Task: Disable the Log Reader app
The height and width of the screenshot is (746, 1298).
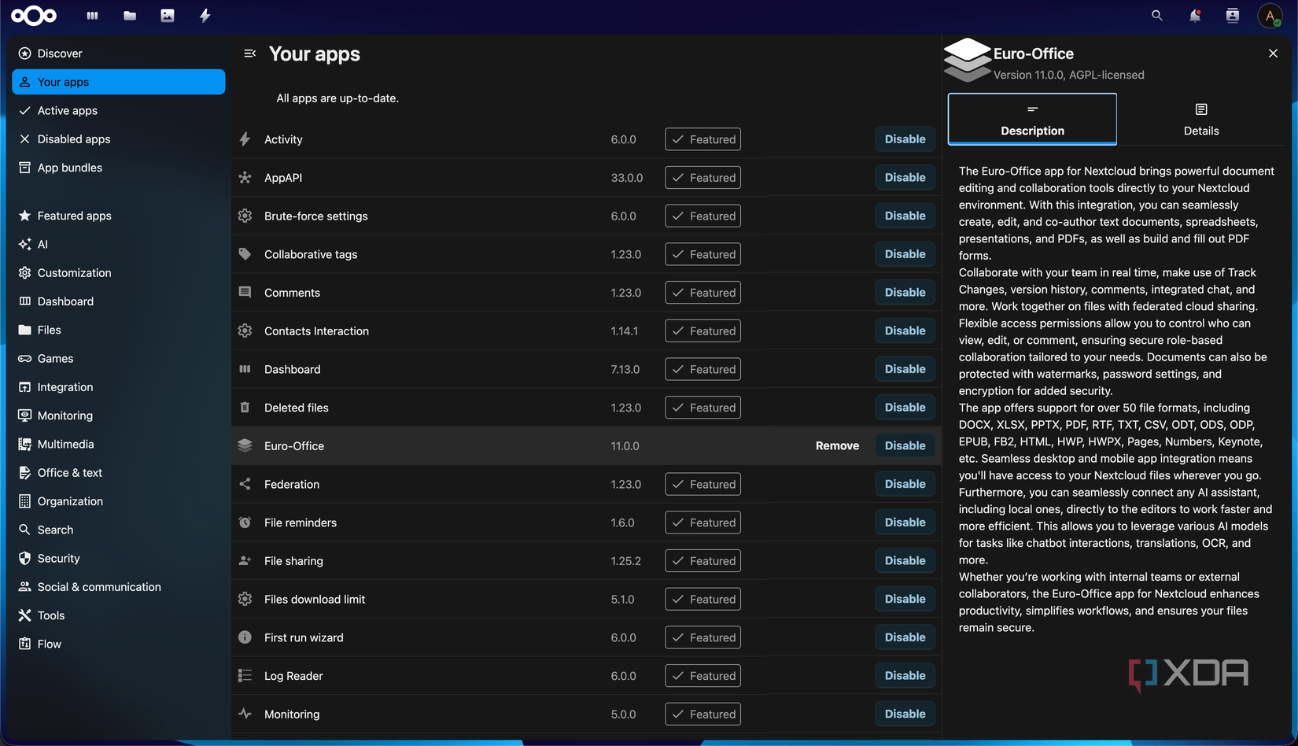Action: [x=905, y=676]
